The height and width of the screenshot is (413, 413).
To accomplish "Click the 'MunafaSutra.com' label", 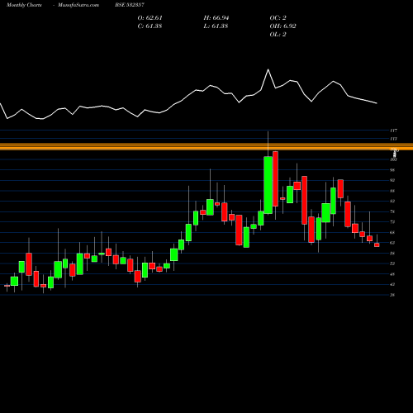I will coord(78,5).
